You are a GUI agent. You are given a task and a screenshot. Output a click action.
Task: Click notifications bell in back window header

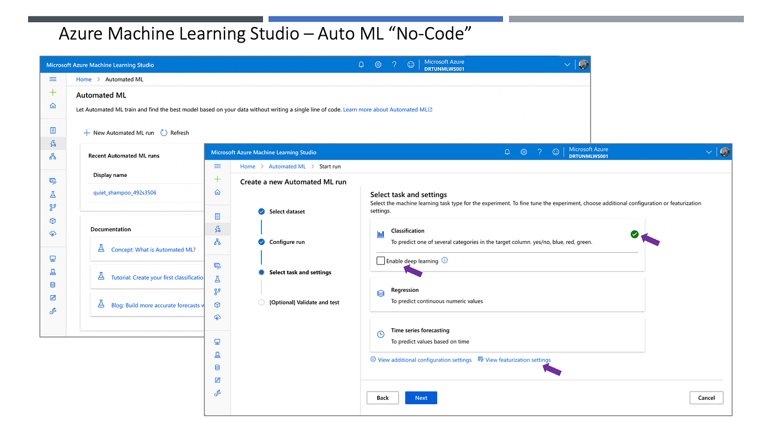pyautogui.click(x=361, y=64)
